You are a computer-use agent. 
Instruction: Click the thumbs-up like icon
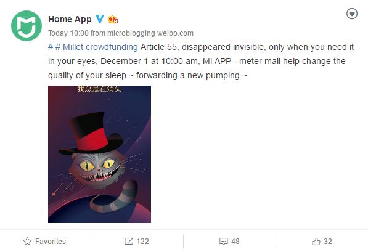(316, 241)
